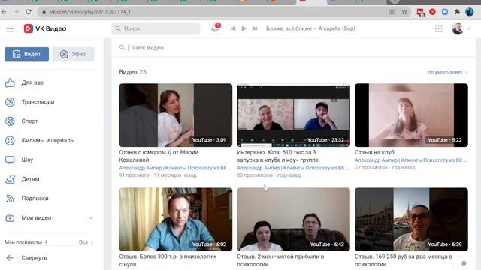Play Отзыв с юмором video thumbnail
The image size is (481, 270).
[x=175, y=115]
